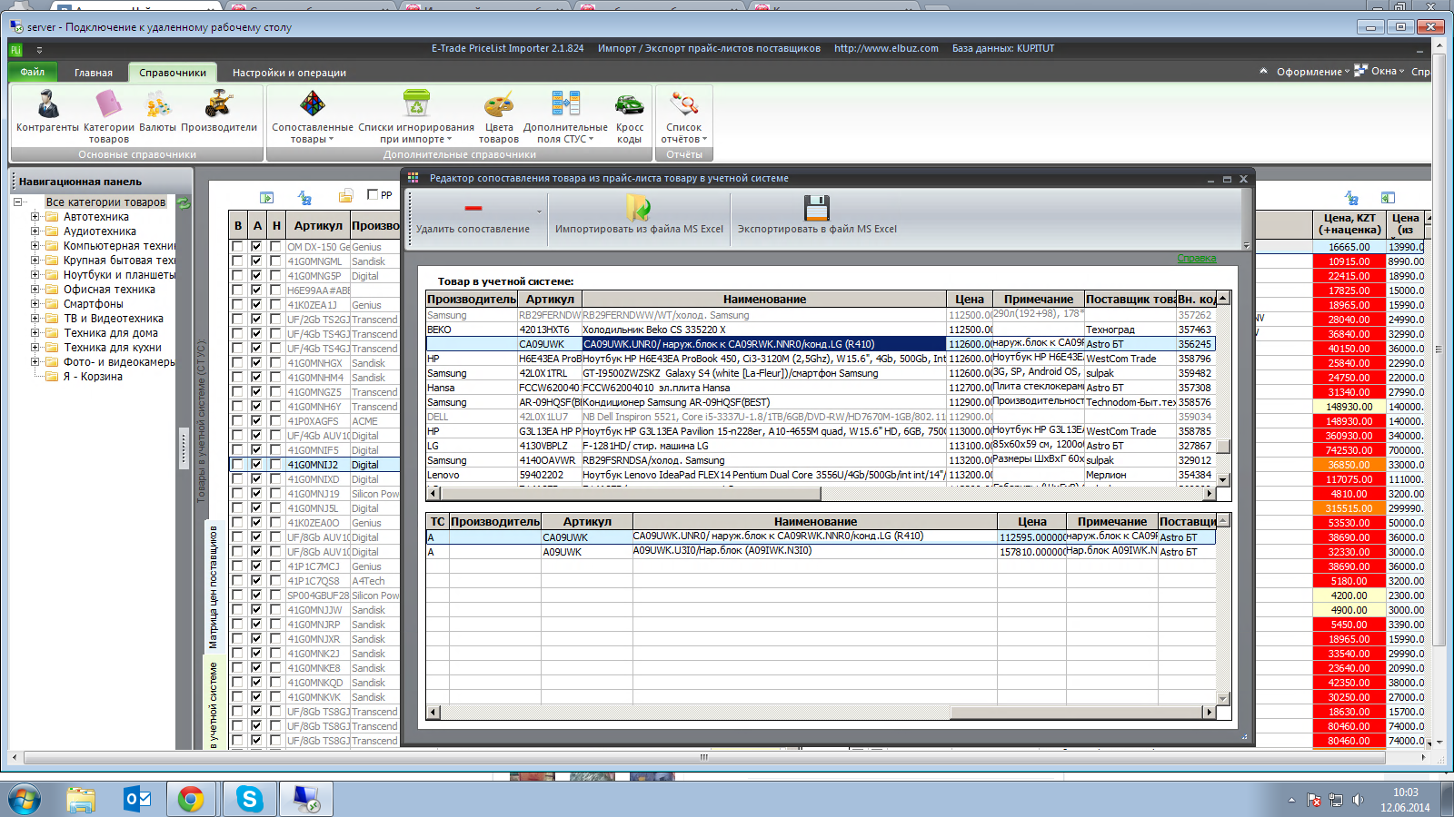1454x817 pixels.
Task: Toggle the PP checkbox above the grid
Action: point(373,194)
